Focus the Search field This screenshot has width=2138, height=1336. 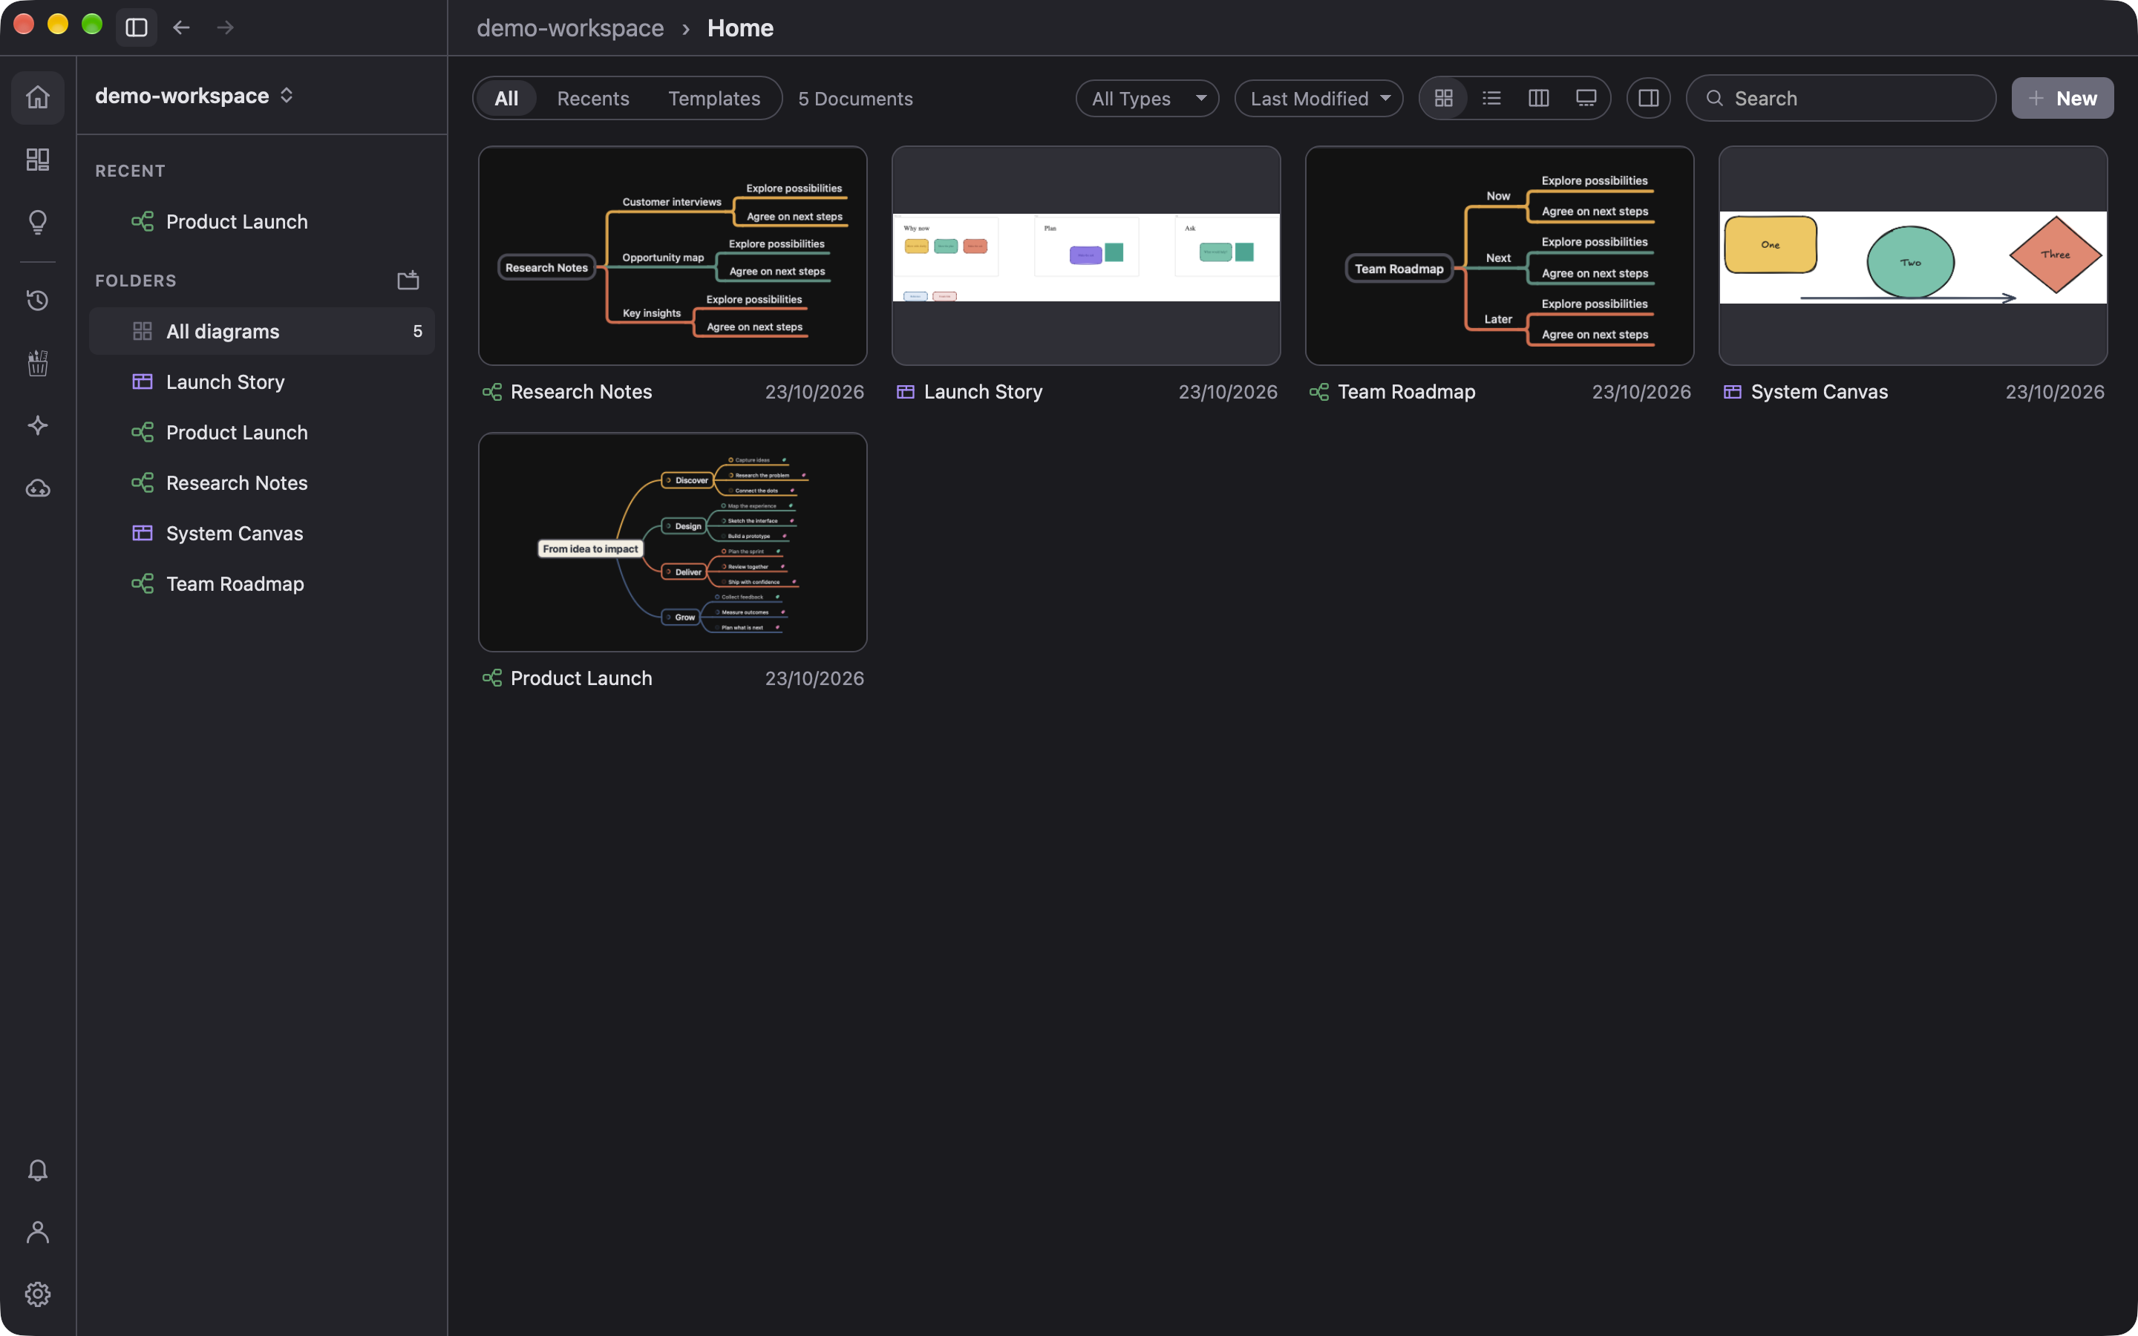pyautogui.click(x=1841, y=98)
